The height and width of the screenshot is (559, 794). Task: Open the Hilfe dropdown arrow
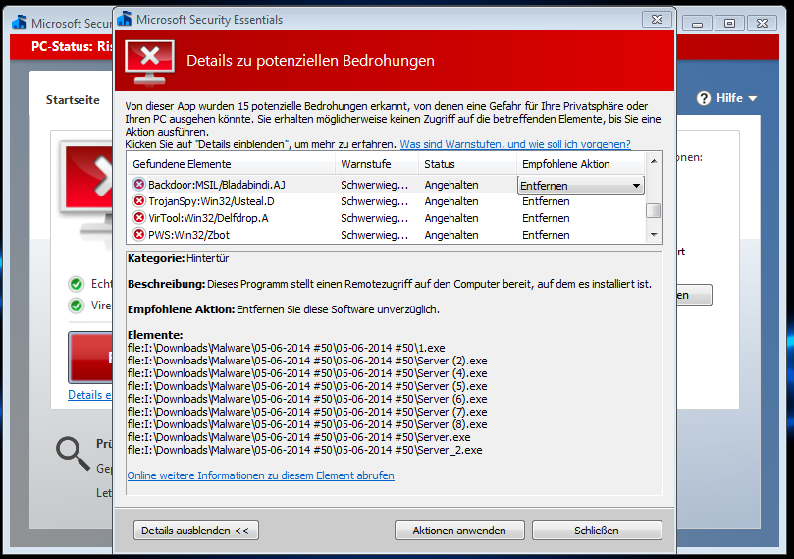click(x=753, y=98)
